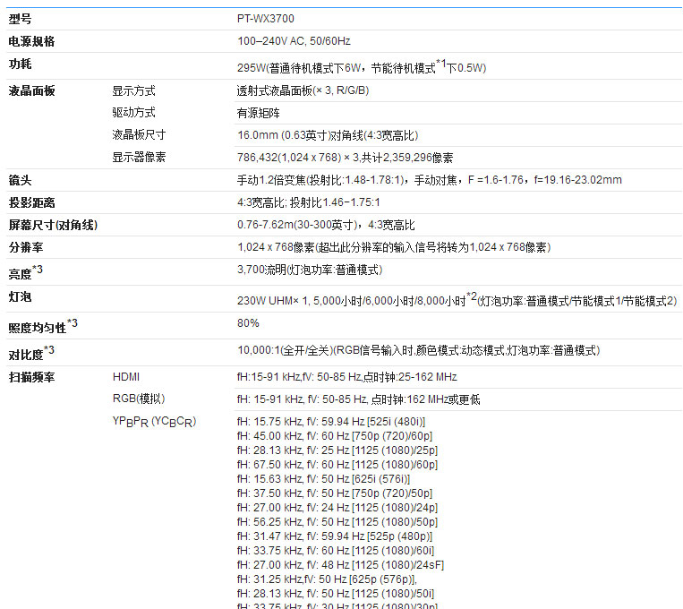This screenshot has width=683, height=609.
Task: Click the 液晶面板 section label
Action: [x=31, y=90]
